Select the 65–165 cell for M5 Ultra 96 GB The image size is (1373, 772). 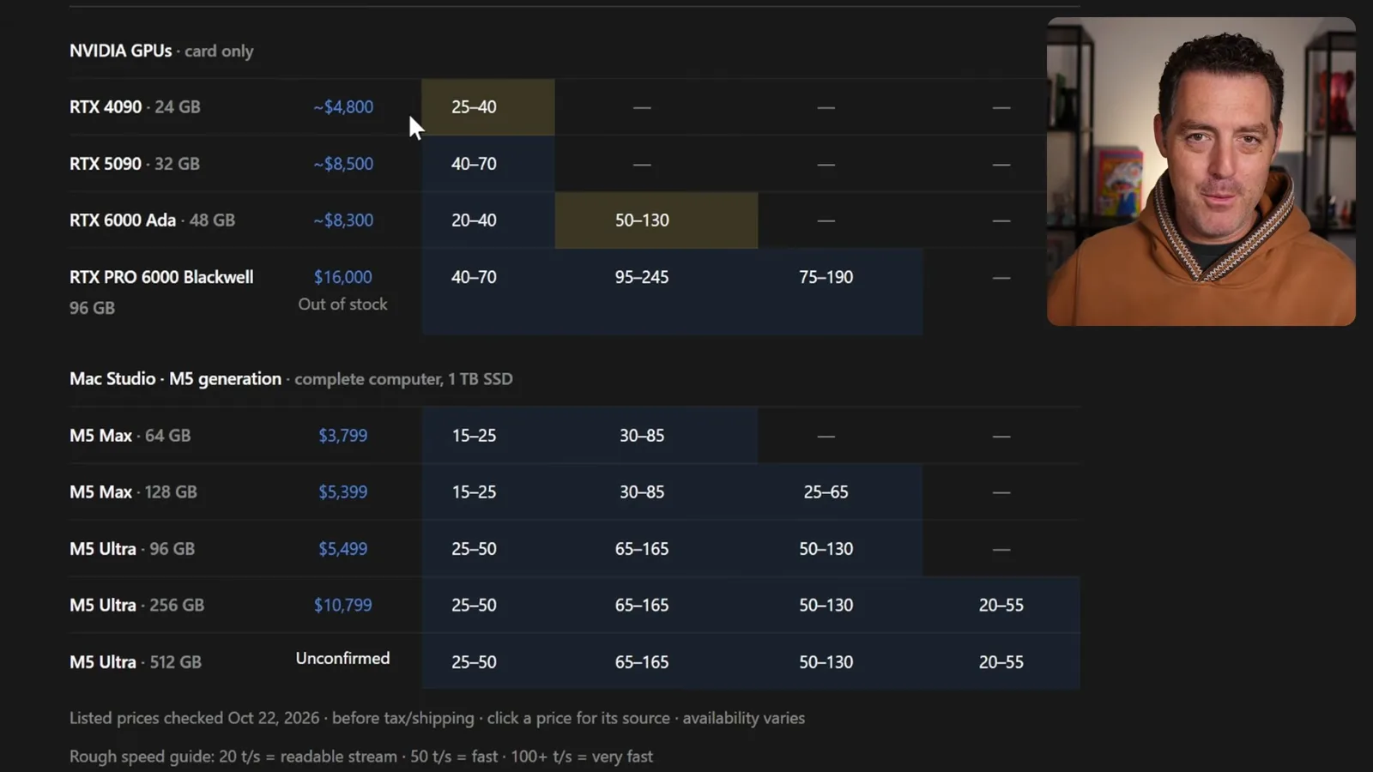tap(656, 549)
